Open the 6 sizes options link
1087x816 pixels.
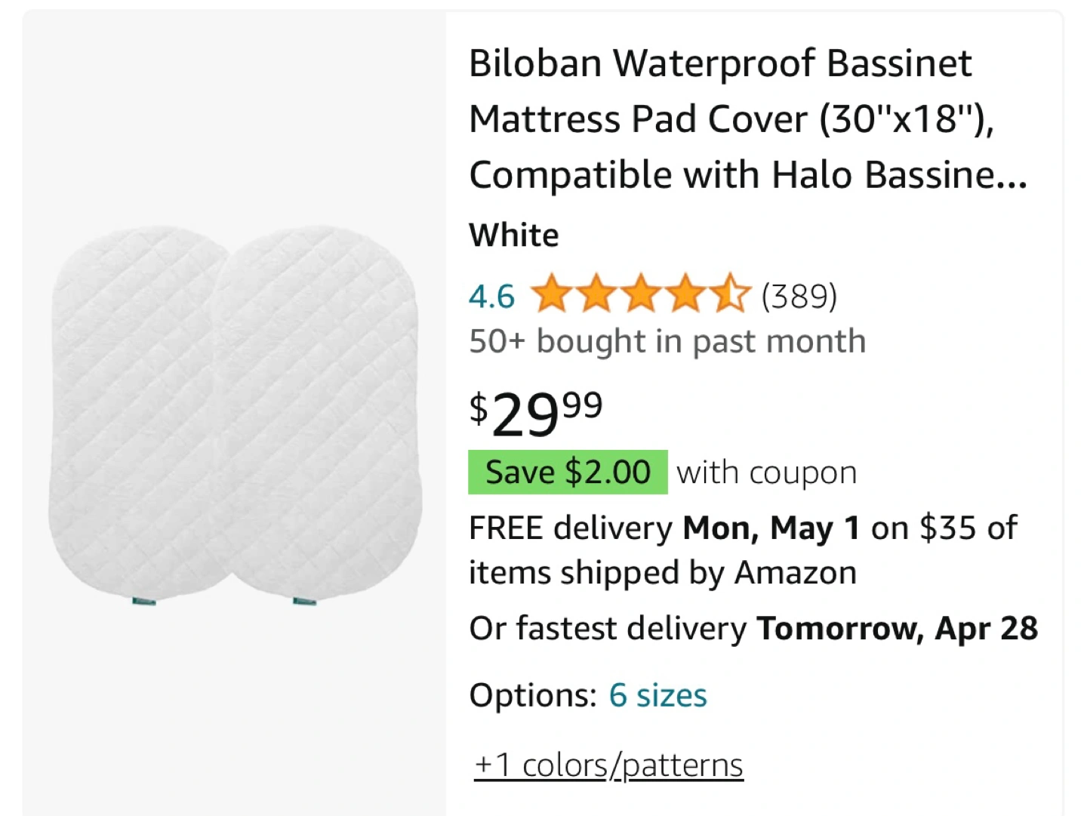point(658,694)
